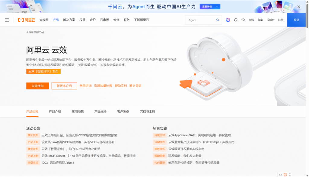The width and height of the screenshot is (309, 177).
Task: Click the 代码管理 tag
Action: click(159, 163)
